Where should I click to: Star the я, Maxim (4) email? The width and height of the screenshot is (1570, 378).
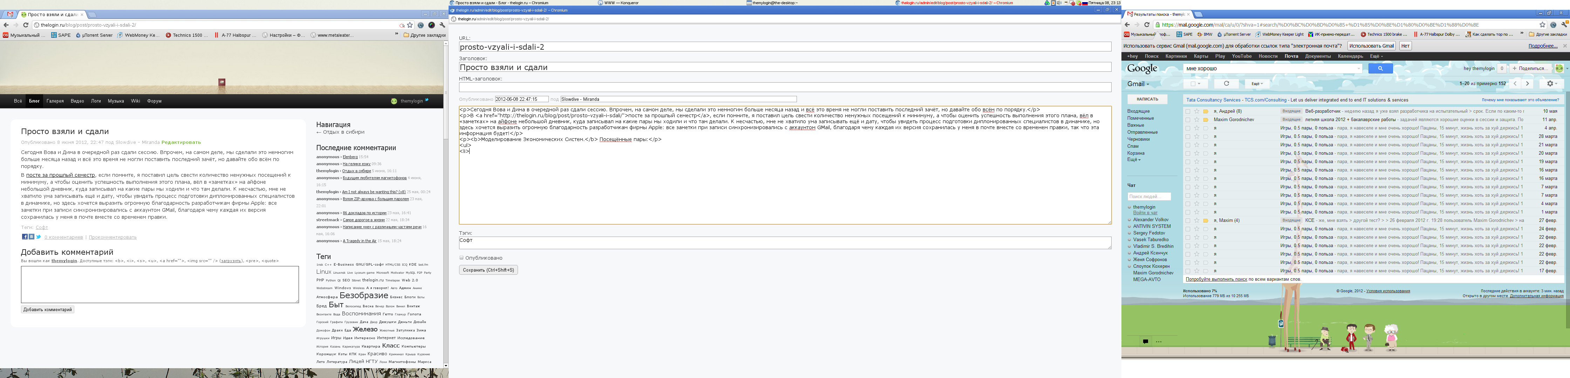coord(1196,220)
